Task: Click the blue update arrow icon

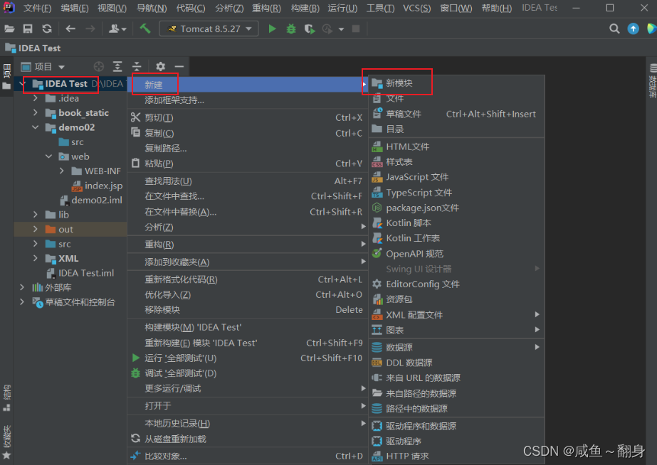Action: point(633,29)
